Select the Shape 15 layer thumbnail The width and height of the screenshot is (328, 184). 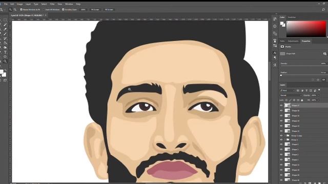click(287, 116)
